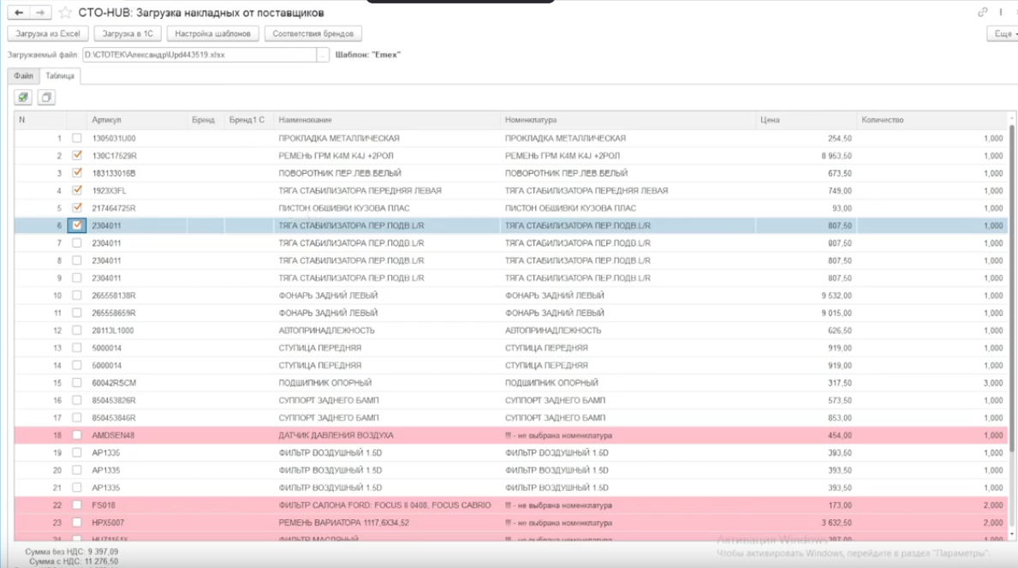1018x568 pixels.
Task: Select name cell АВТОПРИНАДЛЕЖНОСТЬ
Action: [x=387, y=331]
